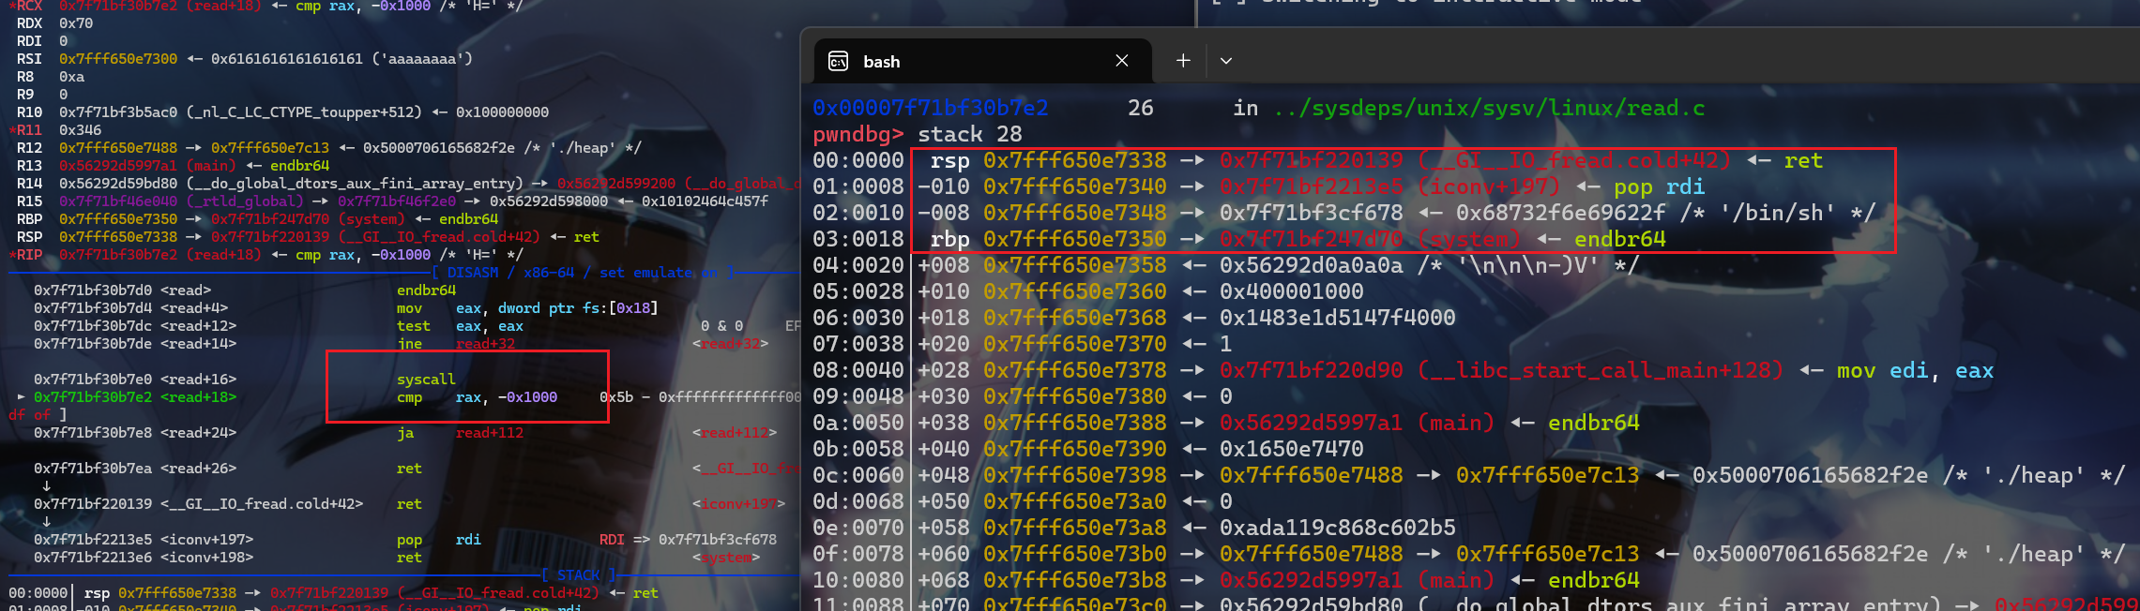Screen dimensions: 2140x611
Task: Click RSI address 0x7fff650e7300
Action: pos(118,59)
